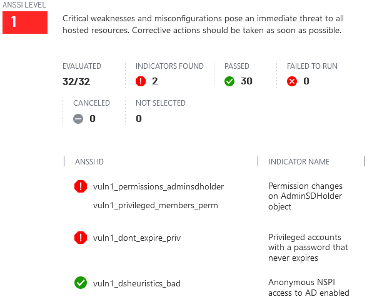Sort by the Indicator Name column header

pyautogui.click(x=299, y=162)
